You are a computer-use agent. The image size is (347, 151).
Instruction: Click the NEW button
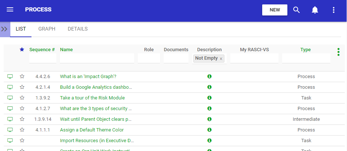[274, 10]
